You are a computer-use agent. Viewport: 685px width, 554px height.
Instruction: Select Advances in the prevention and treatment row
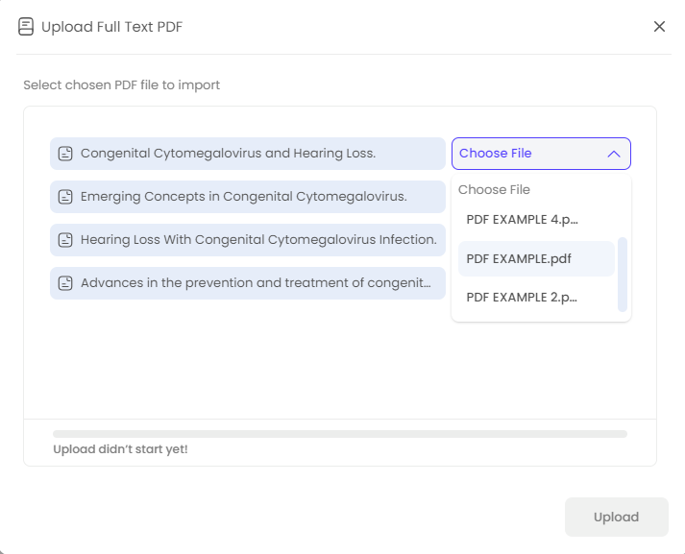click(255, 283)
